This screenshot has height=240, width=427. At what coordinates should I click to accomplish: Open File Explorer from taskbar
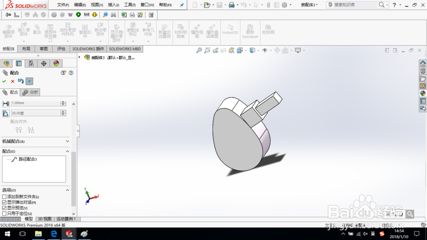tap(38, 234)
